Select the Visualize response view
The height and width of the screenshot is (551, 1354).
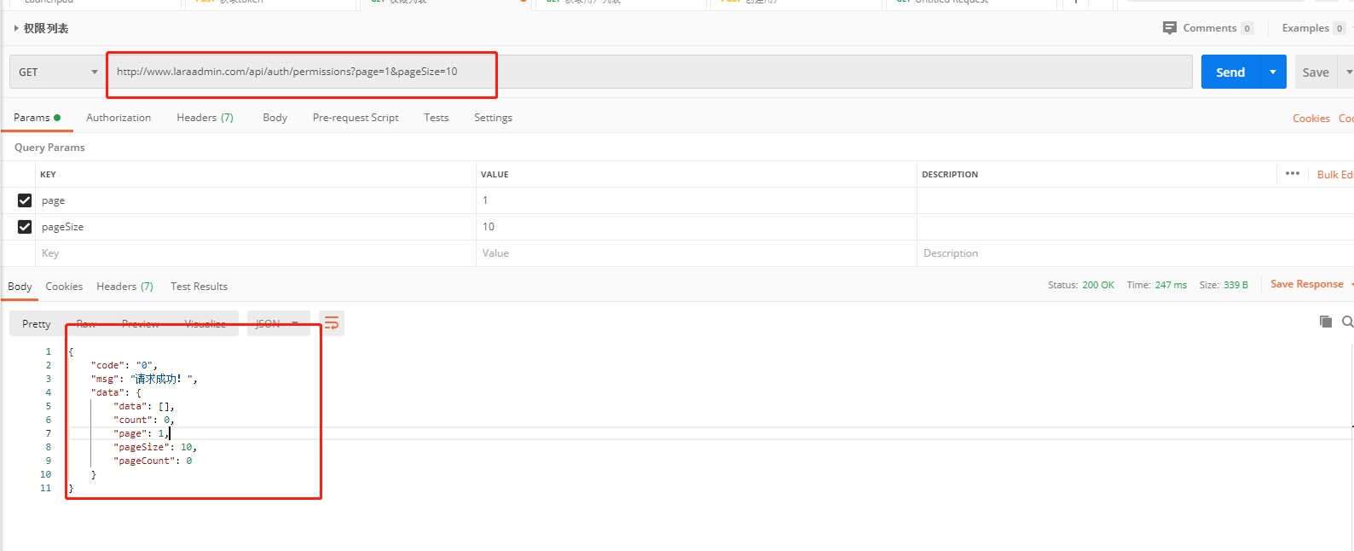point(205,324)
